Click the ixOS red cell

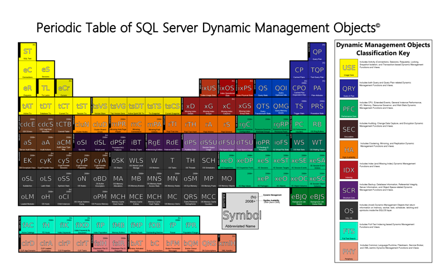point(226,88)
